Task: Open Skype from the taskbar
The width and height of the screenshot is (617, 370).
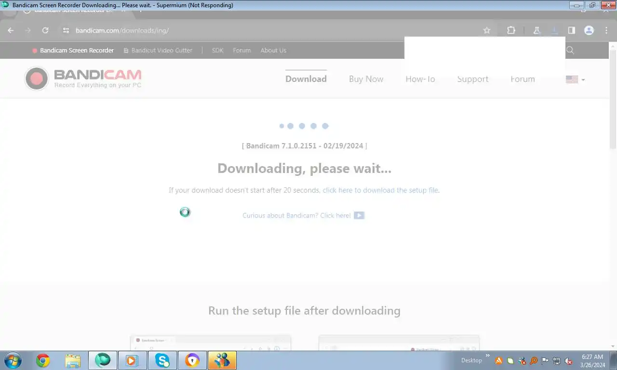Action: [162, 360]
